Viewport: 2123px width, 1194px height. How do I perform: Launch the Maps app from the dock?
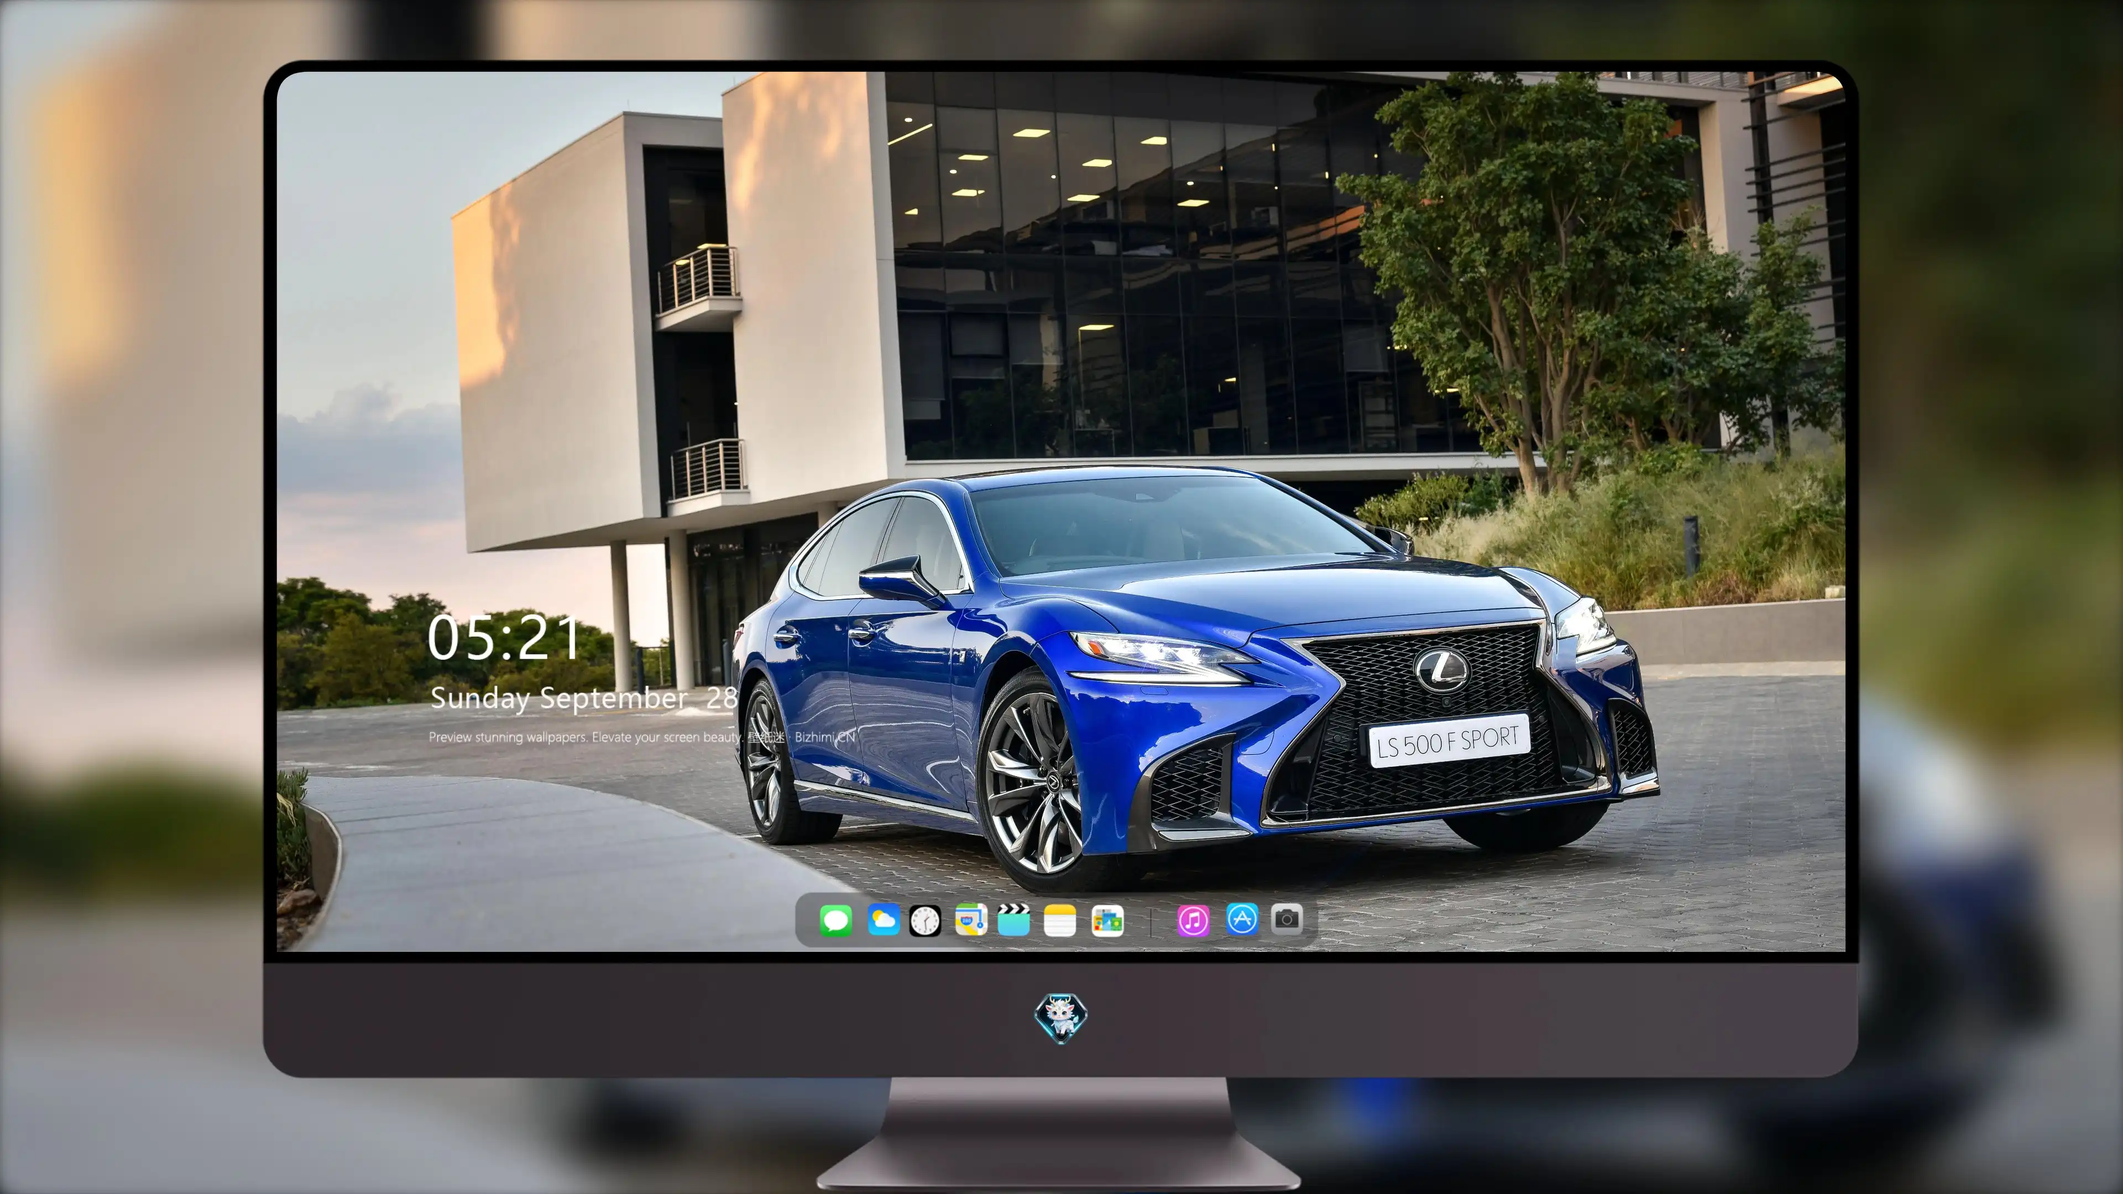tap(971, 920)
